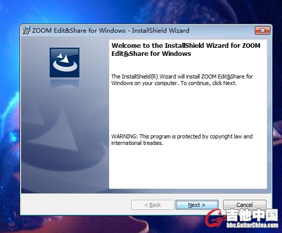
Task: Proceed with the Next button
Action: pos(197,205)
